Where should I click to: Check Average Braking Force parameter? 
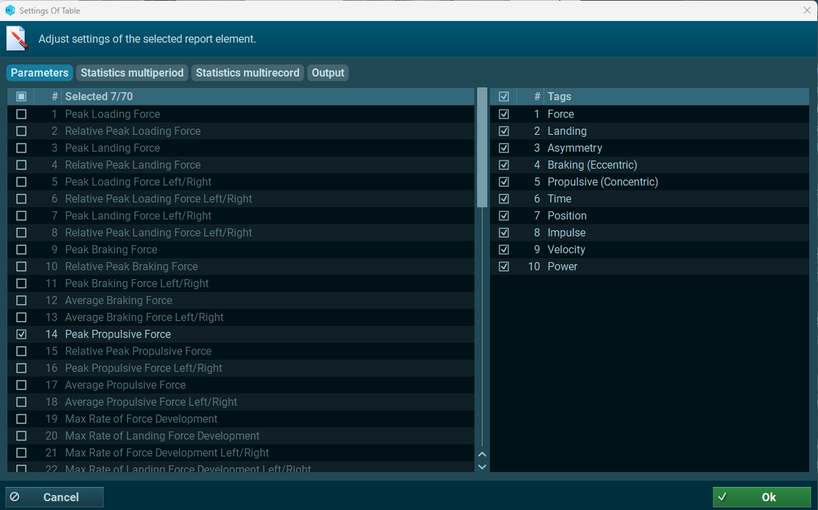pyautogui.click(x=22, y=300)
